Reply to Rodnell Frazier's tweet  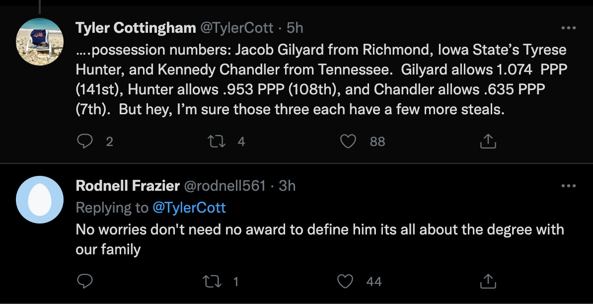[x=85, y=282]
